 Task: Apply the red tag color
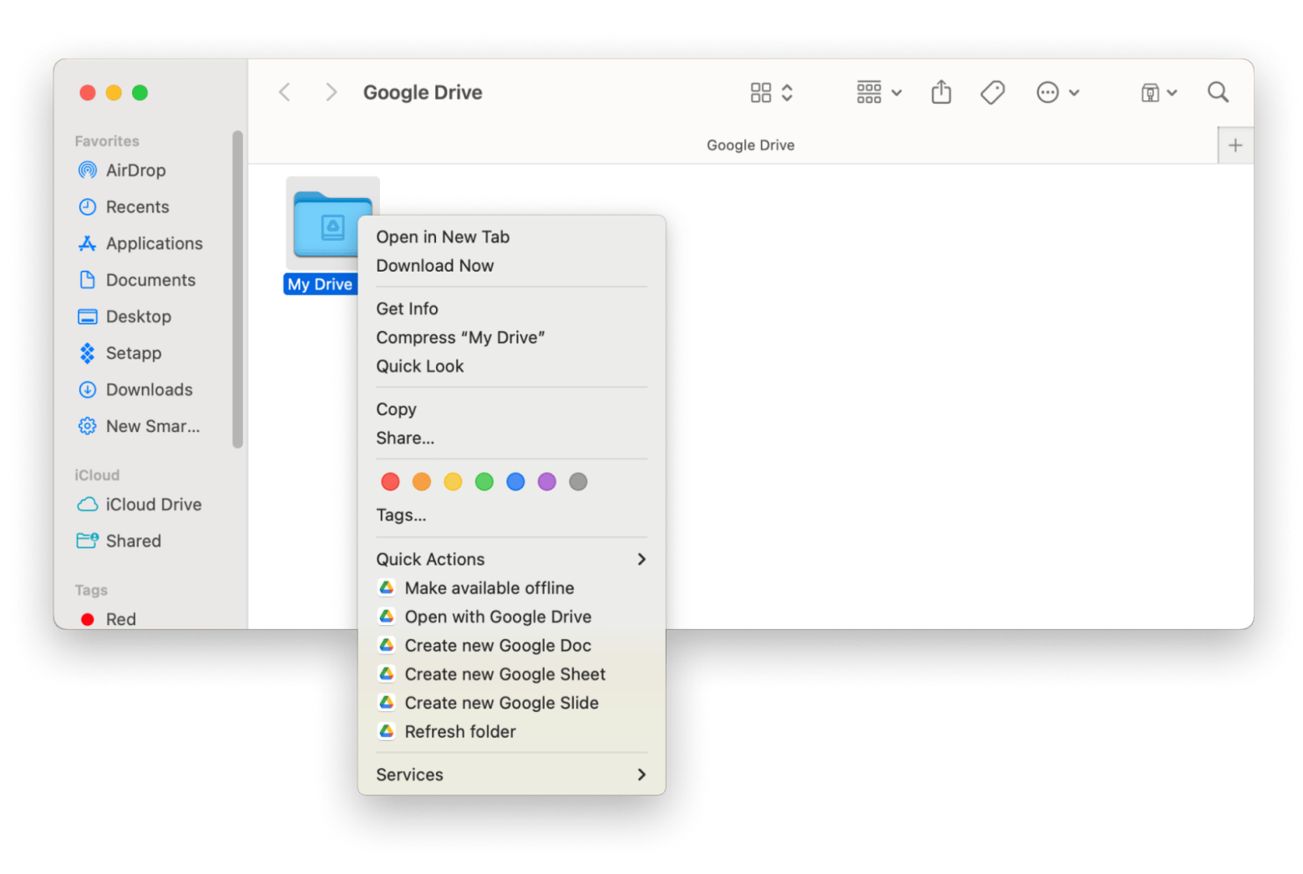click(x=390, y=482)
